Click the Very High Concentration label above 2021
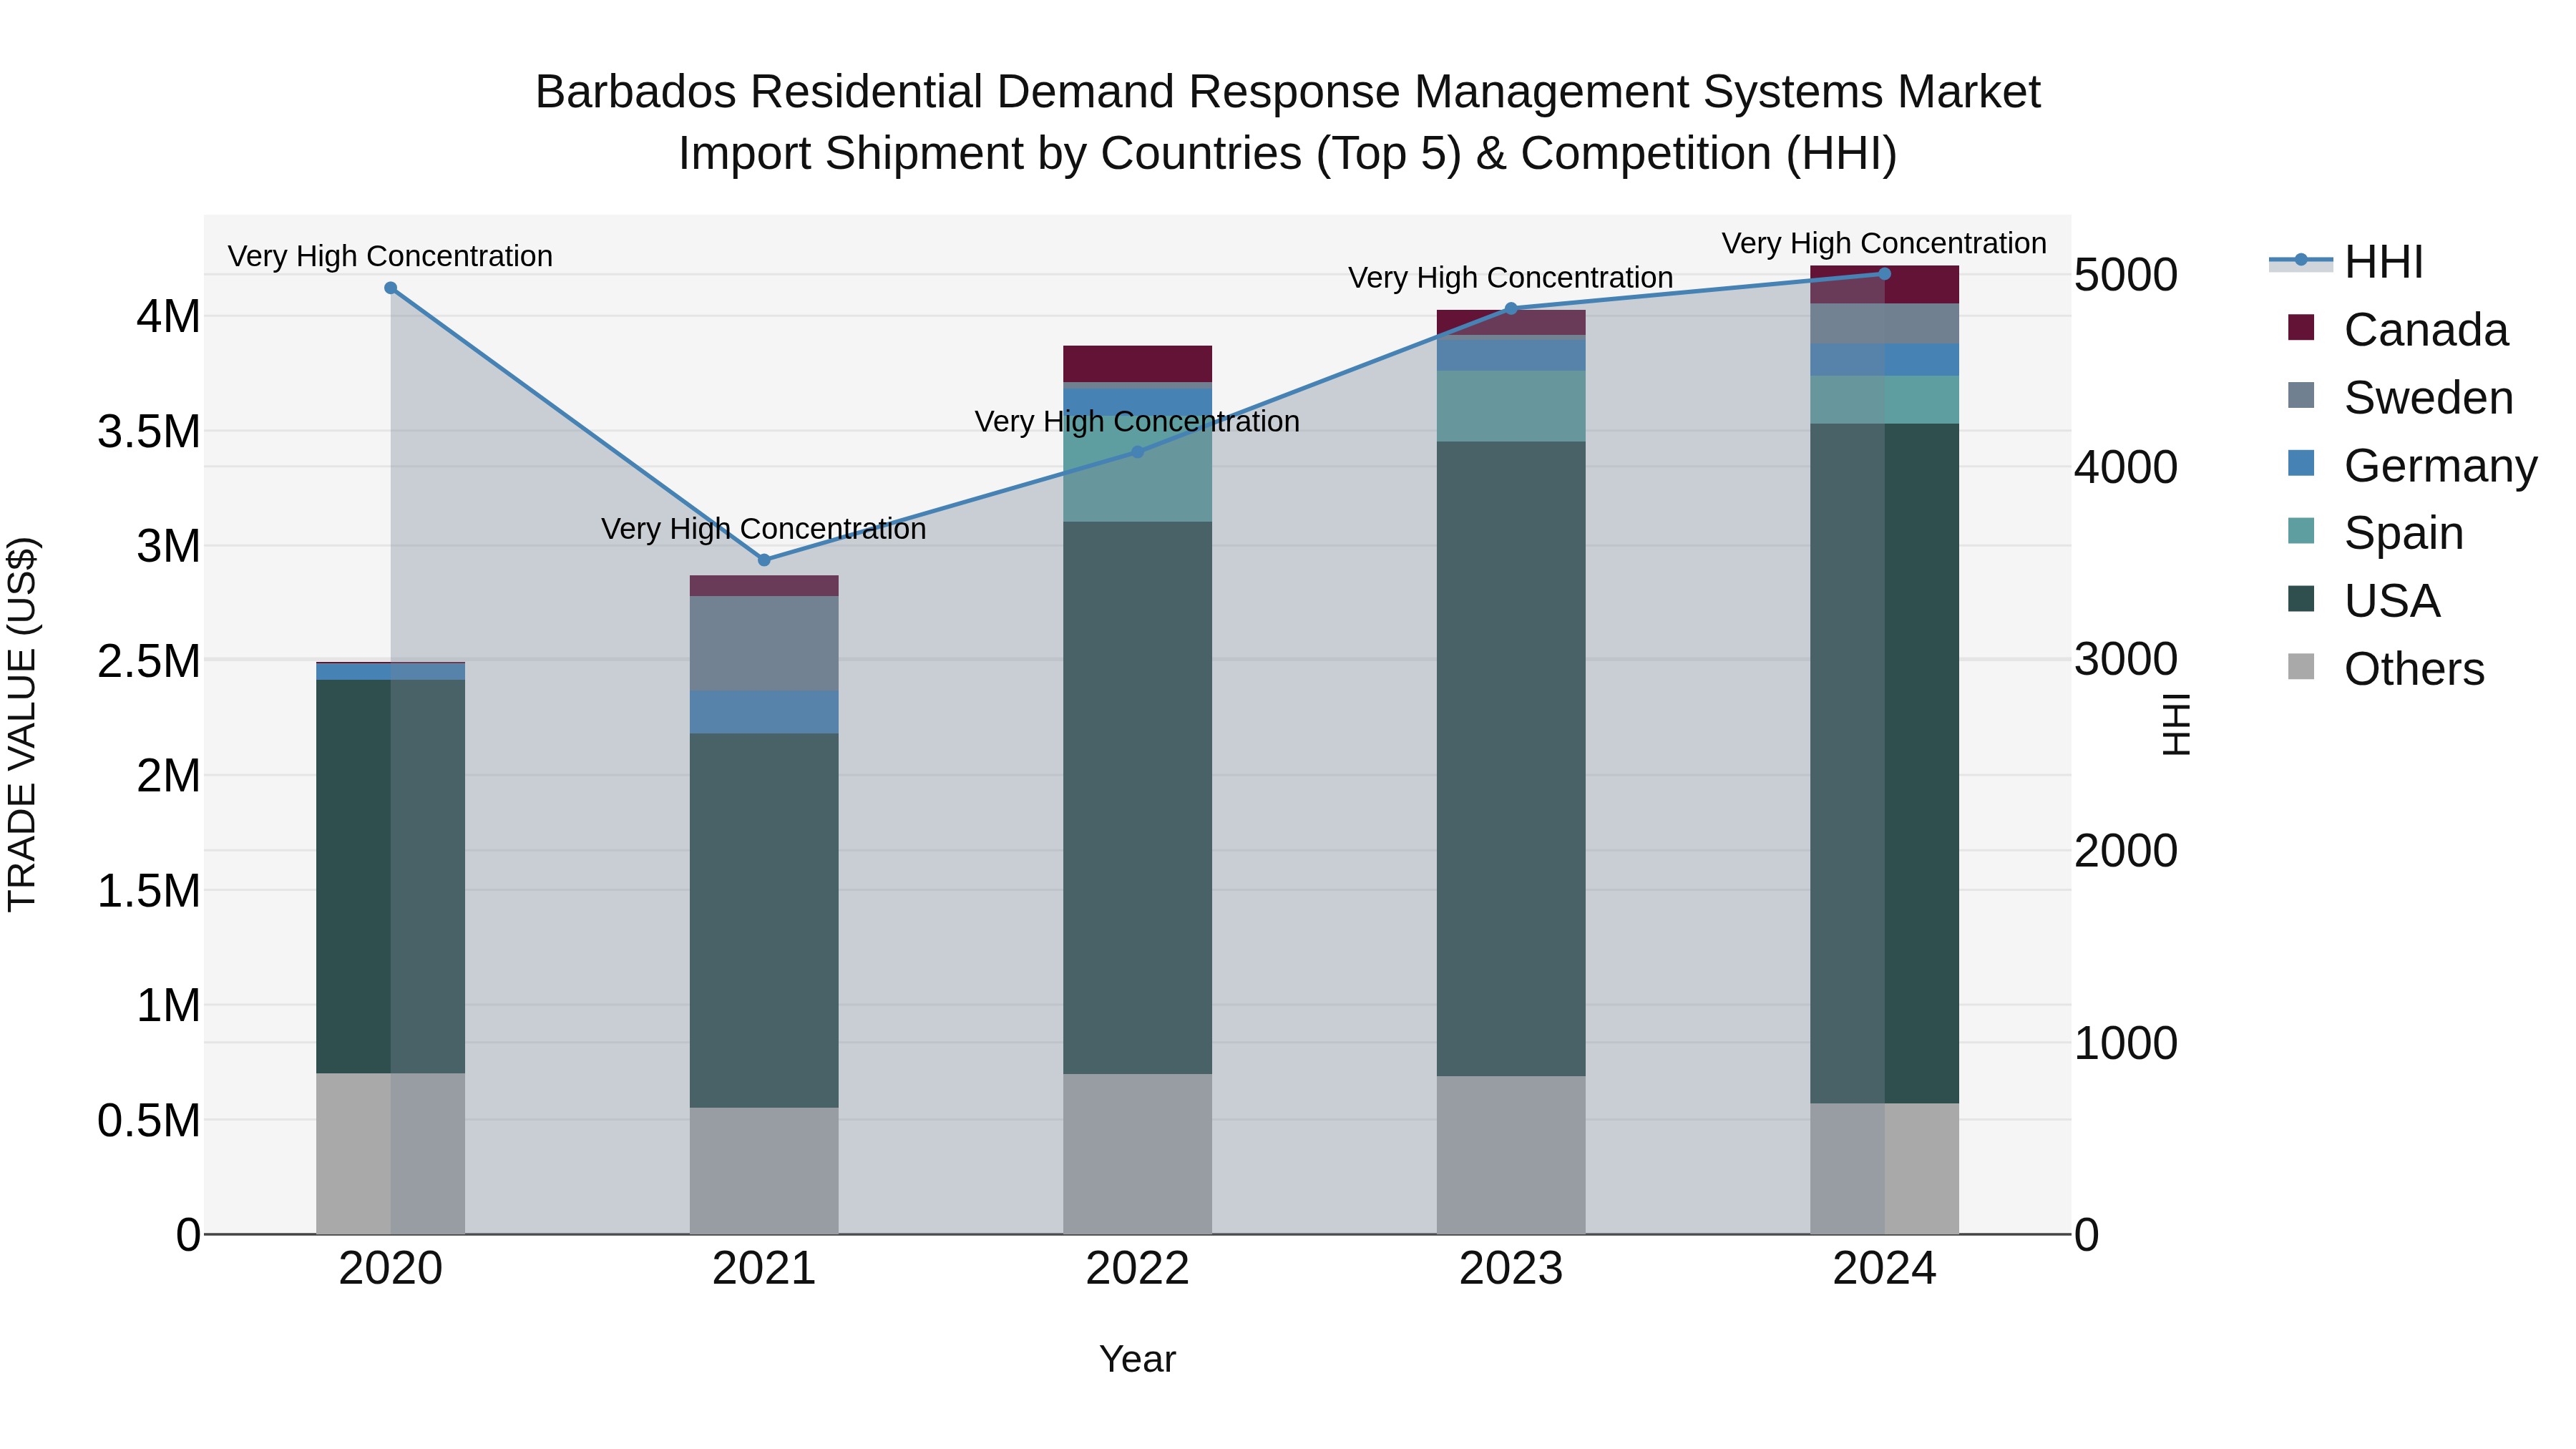Image resolution: width=2576 pixels, height=1449 pixels. (764, 528)
